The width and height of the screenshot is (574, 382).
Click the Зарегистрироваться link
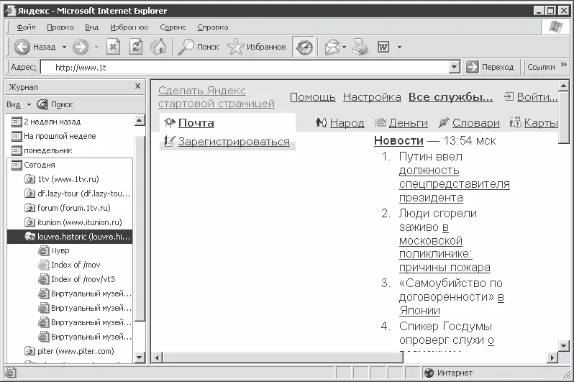[x=234, y=142]
